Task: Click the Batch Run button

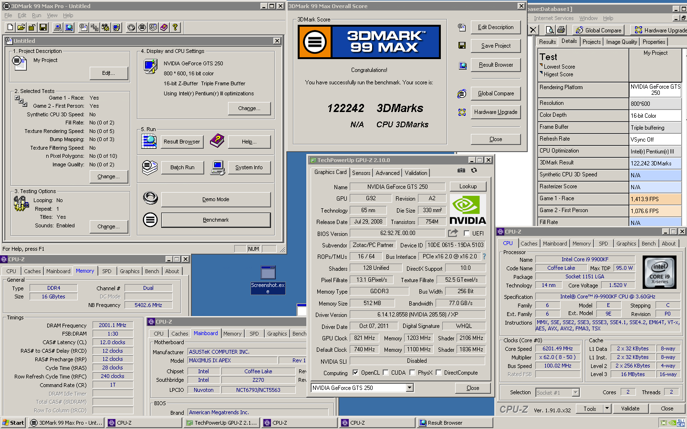Action: [182, 167]
